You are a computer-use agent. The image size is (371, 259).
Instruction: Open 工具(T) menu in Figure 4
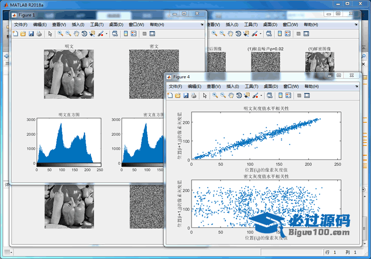252,87
